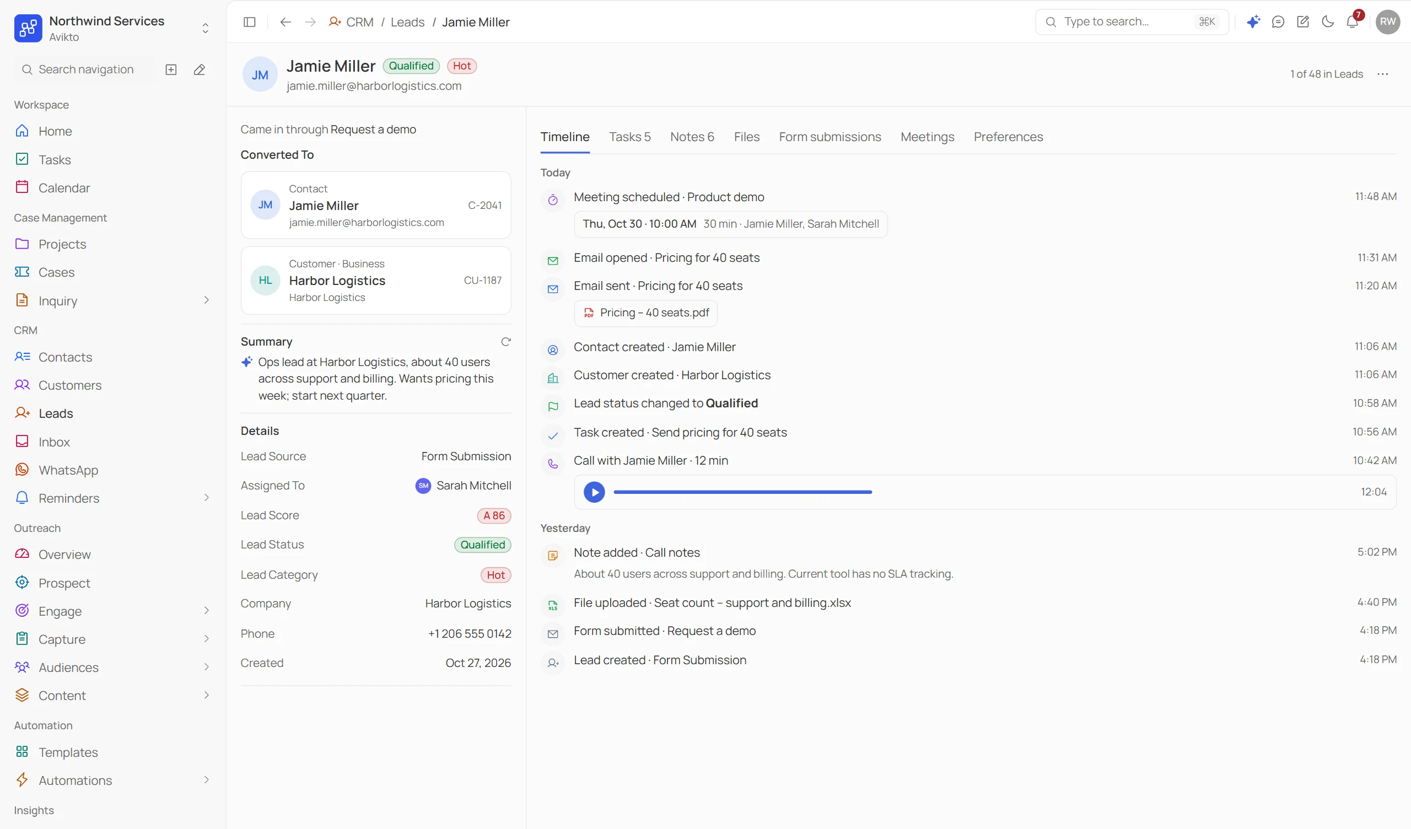
Task: Click the Leads breadcrumb link
Action: tap(408, 22)
